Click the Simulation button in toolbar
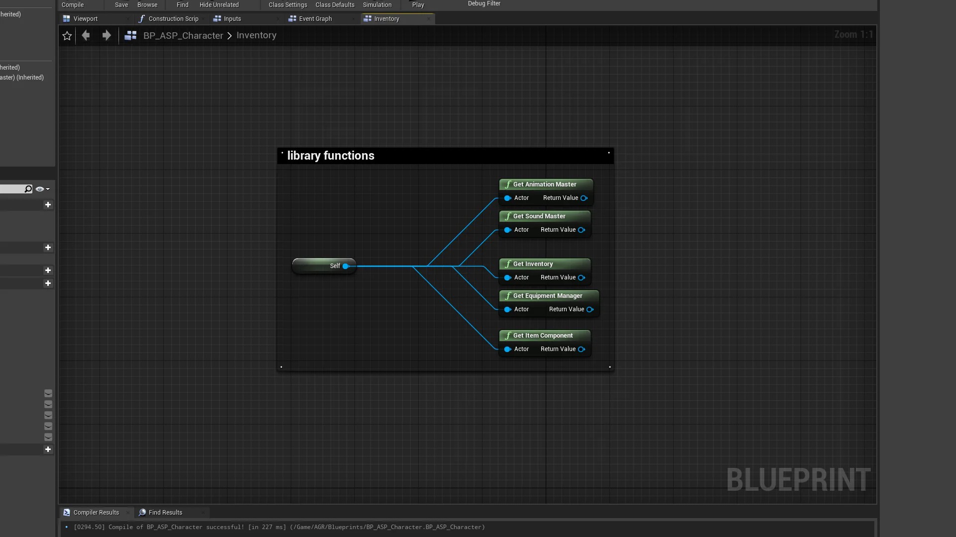 [377, 4]
